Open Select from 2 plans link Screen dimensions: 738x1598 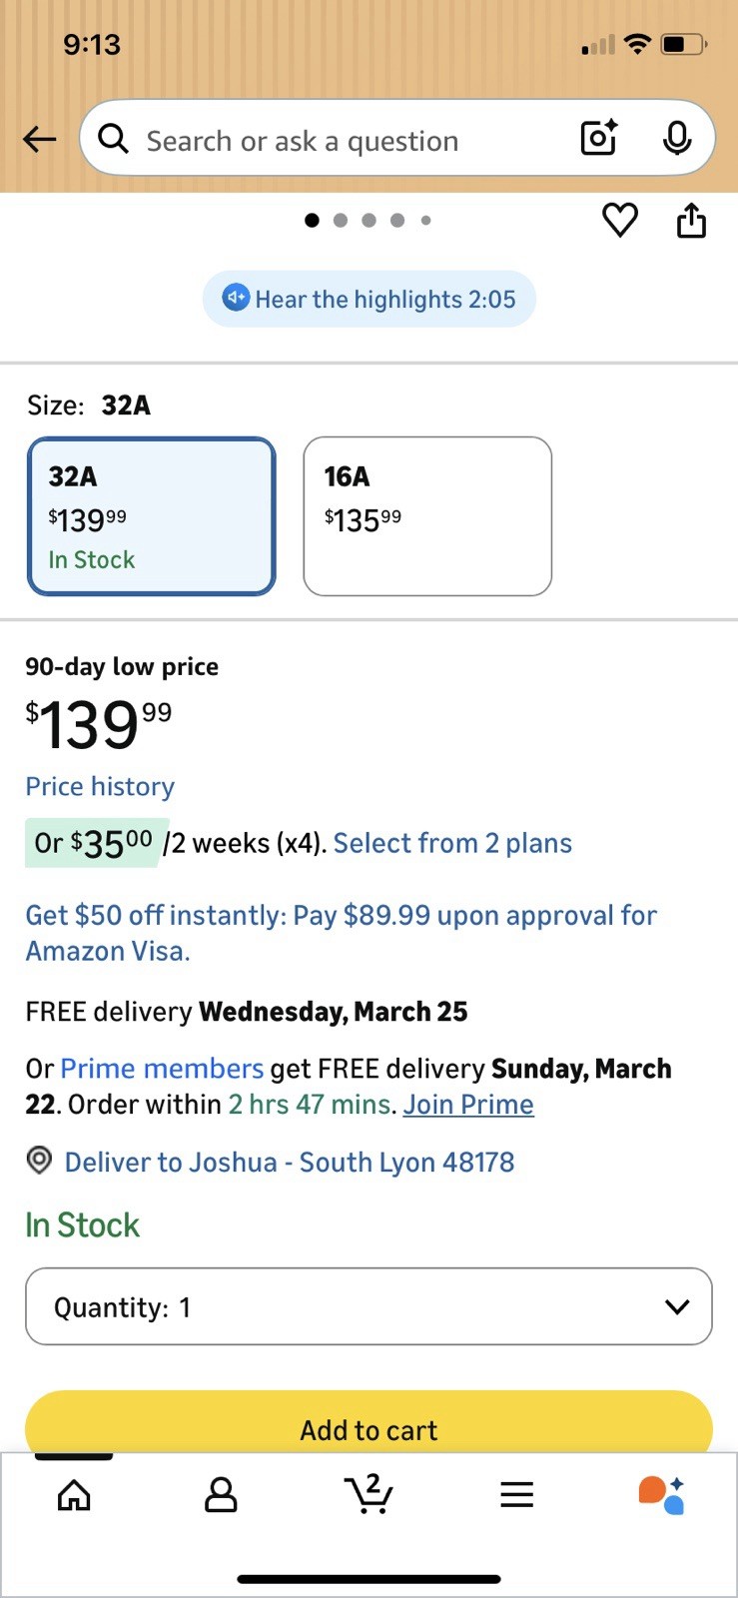point(452,843)
